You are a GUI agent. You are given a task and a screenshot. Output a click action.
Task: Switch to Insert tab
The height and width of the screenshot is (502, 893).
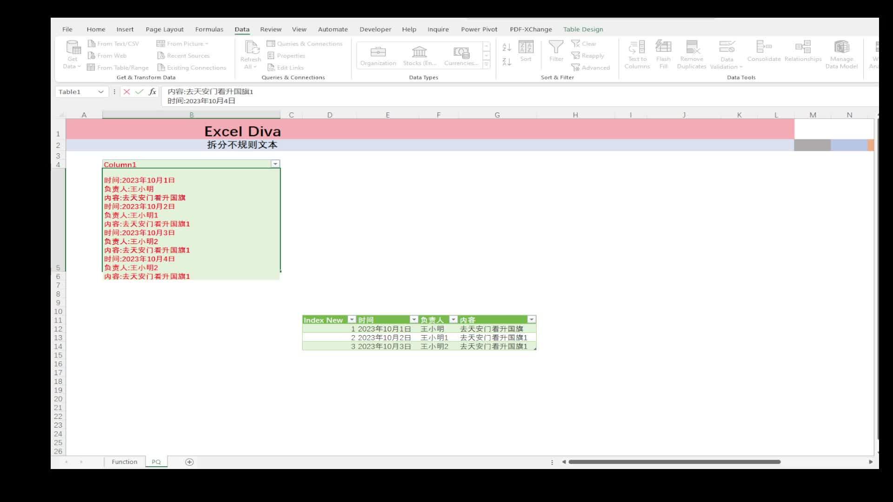pos(125,29)
